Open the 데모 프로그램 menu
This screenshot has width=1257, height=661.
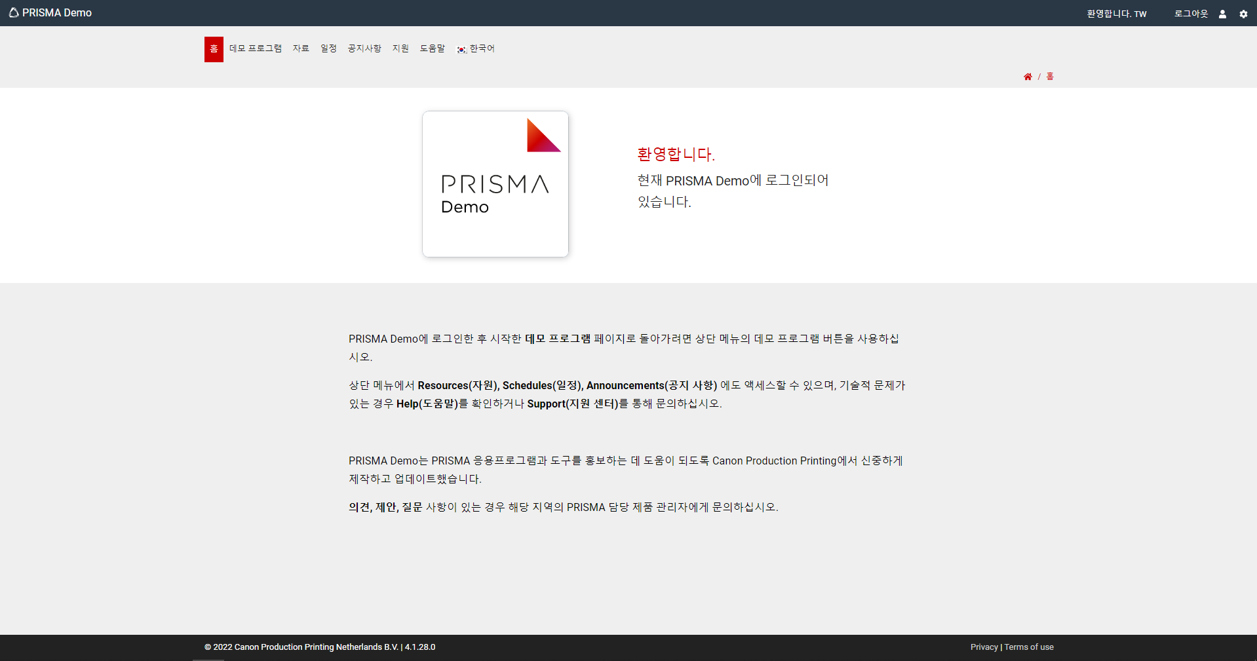[256, 48]
